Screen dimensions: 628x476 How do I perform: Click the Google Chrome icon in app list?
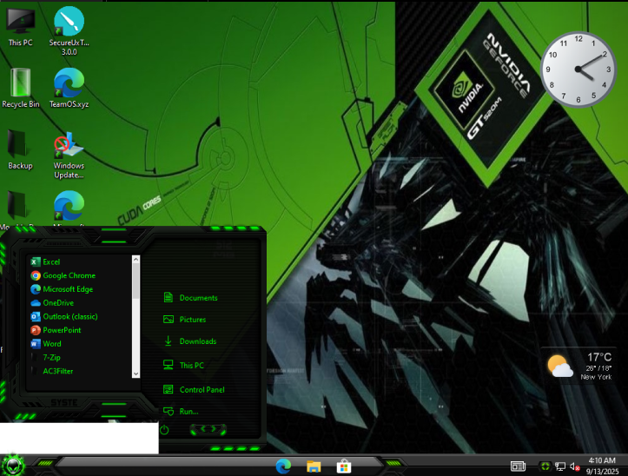point(36,275)
